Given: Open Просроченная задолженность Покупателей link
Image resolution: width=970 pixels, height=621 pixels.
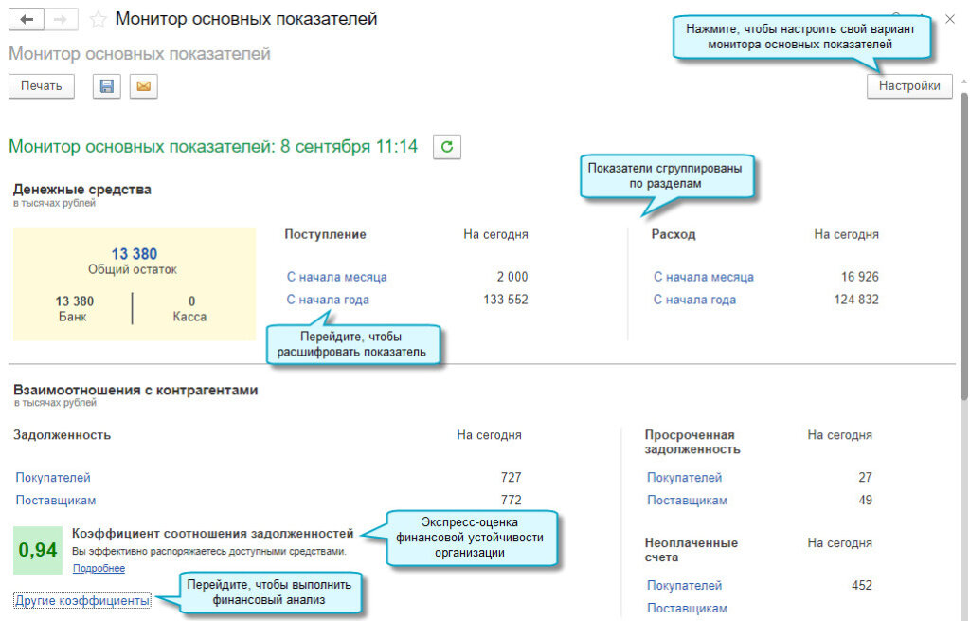Looking at the screenshot, I should [x=684, y=477].
